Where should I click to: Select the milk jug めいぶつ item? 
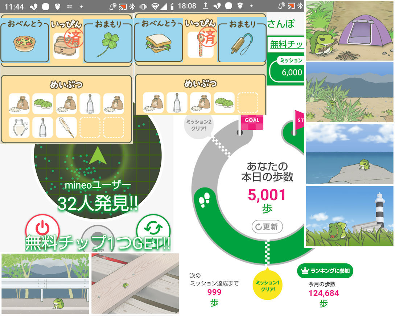pos(19,127)
